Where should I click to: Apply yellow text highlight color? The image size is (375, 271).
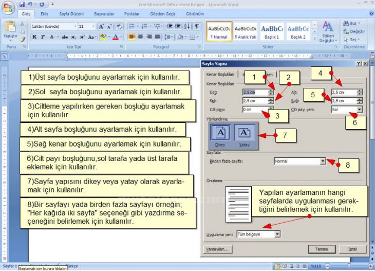103,37
